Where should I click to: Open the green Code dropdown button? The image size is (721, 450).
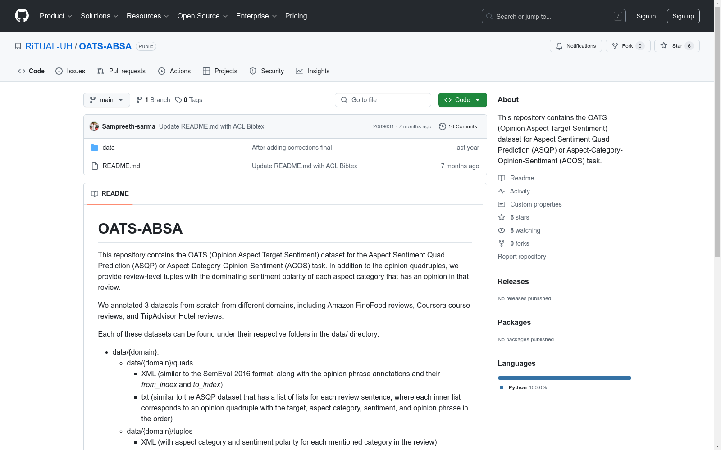[x=462, y=100]
